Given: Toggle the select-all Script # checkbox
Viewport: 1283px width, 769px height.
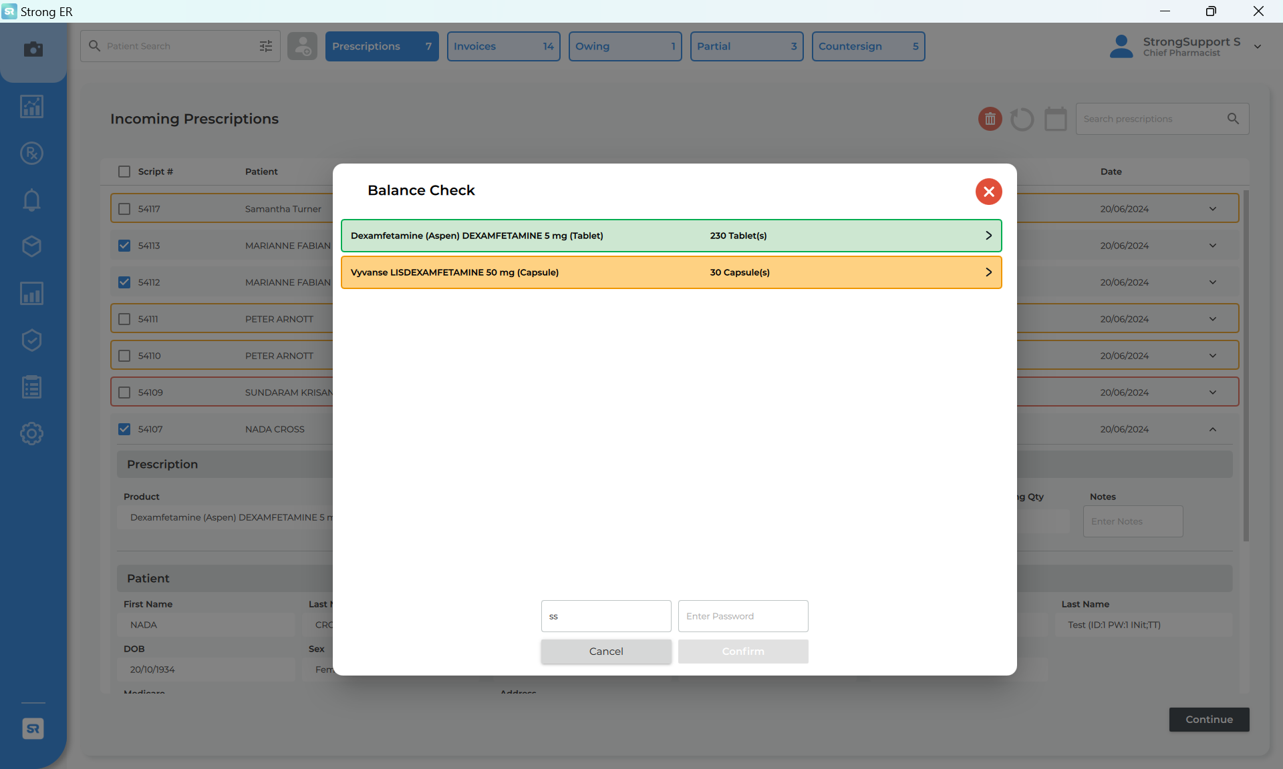Looking at the screenshot, I should [124, 172].
